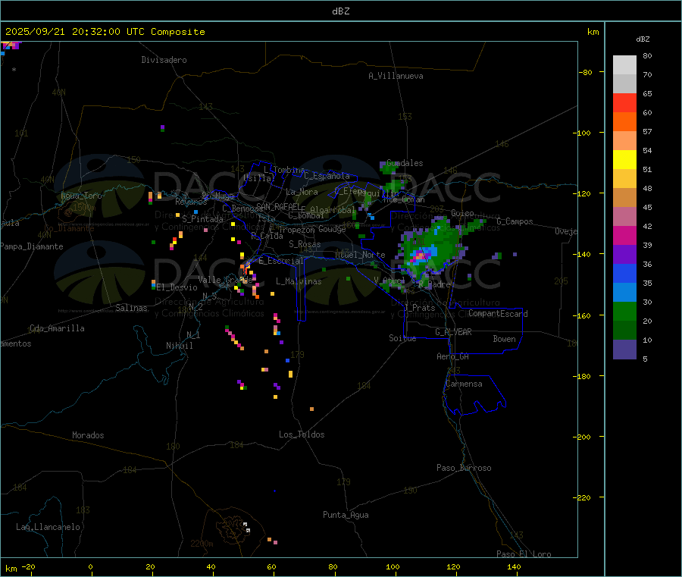Click the green 20-30 dBZ legend swatch

click(x=624, y=311)
